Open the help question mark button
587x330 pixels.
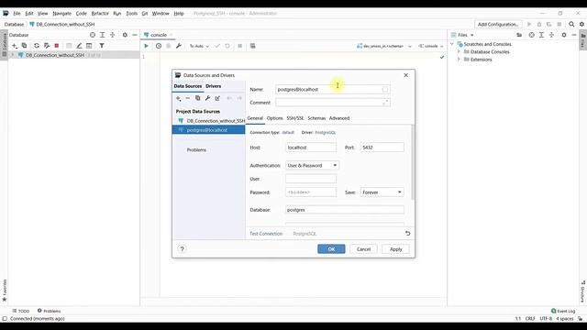click(182, 249)
